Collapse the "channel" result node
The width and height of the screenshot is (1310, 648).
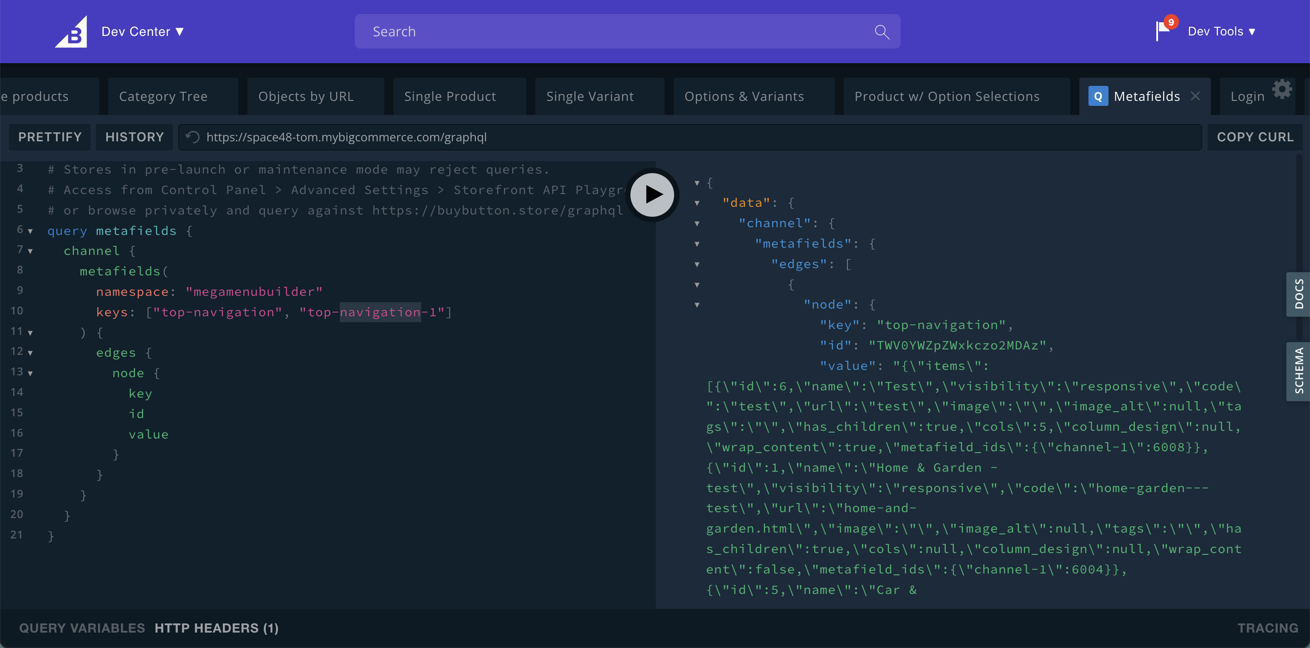[x=697, y=224]
